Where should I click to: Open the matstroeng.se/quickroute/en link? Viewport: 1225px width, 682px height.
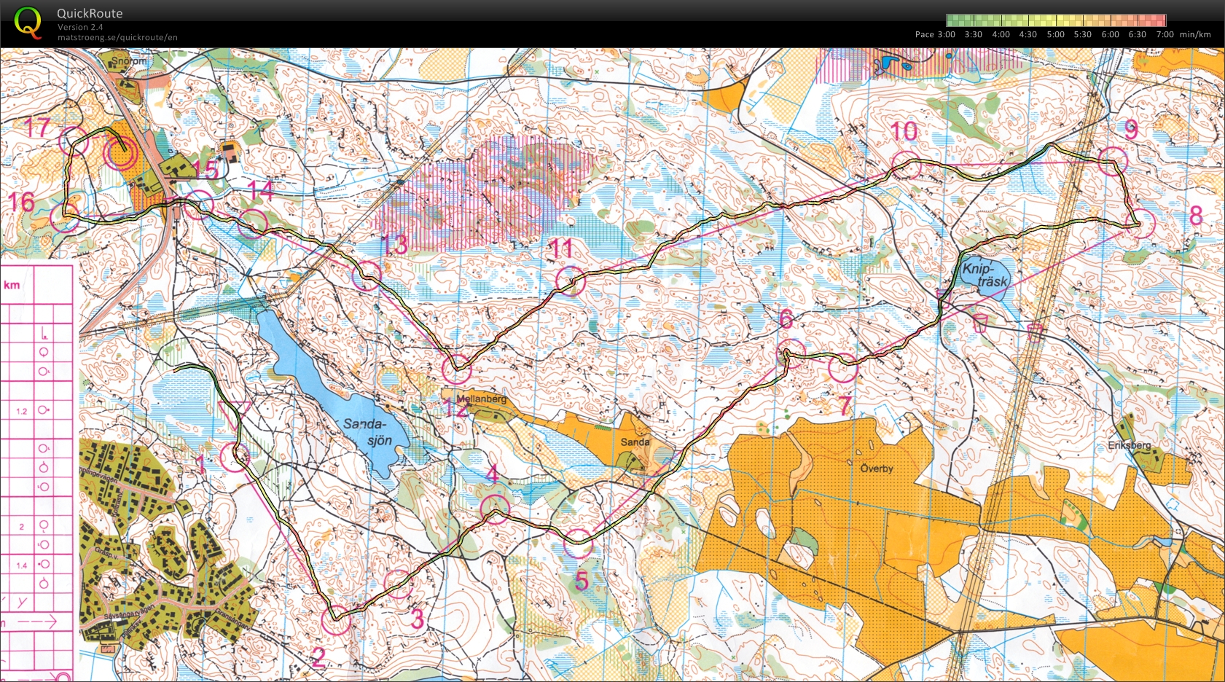point(117,37)
